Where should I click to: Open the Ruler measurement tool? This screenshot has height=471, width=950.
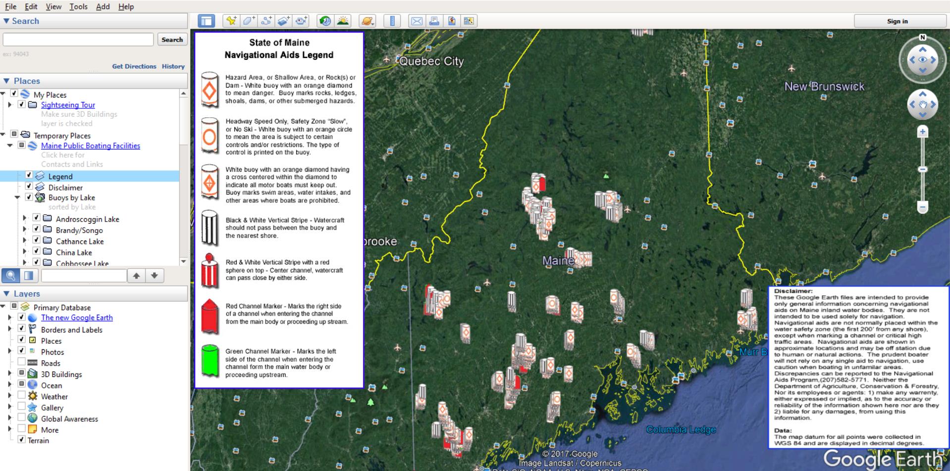tap(393, 21)
